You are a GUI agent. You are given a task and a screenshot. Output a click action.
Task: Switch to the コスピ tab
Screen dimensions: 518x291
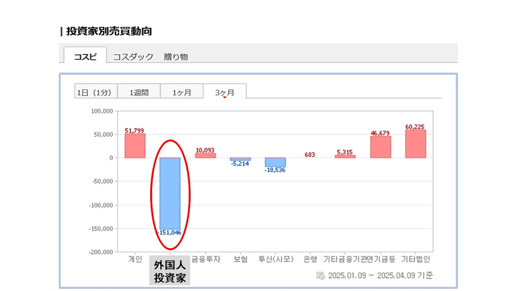coord(85,57)
